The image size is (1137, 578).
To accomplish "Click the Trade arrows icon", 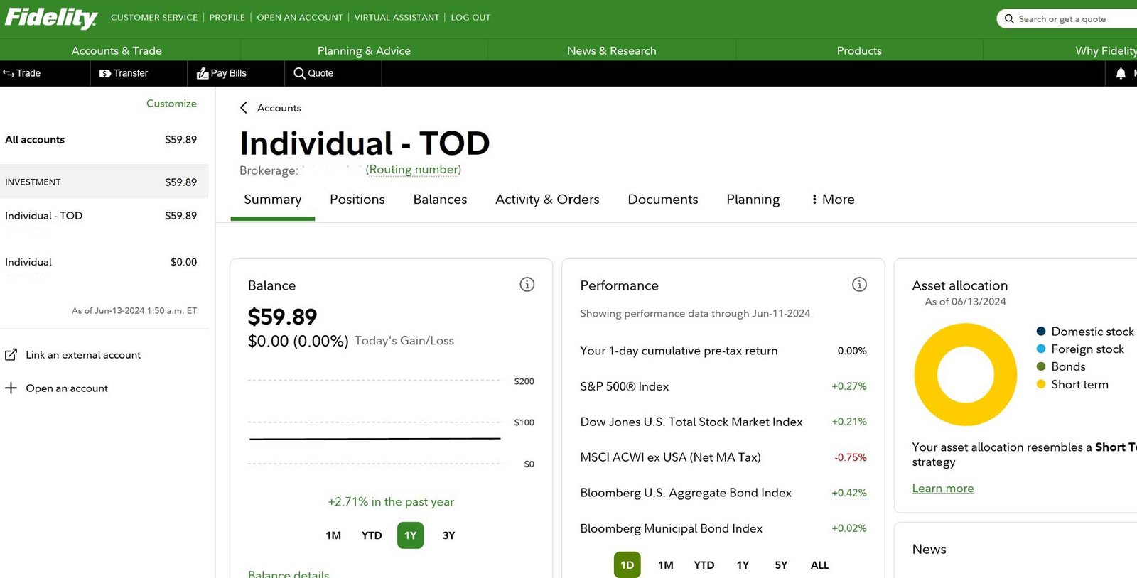I will coord(9,73).
